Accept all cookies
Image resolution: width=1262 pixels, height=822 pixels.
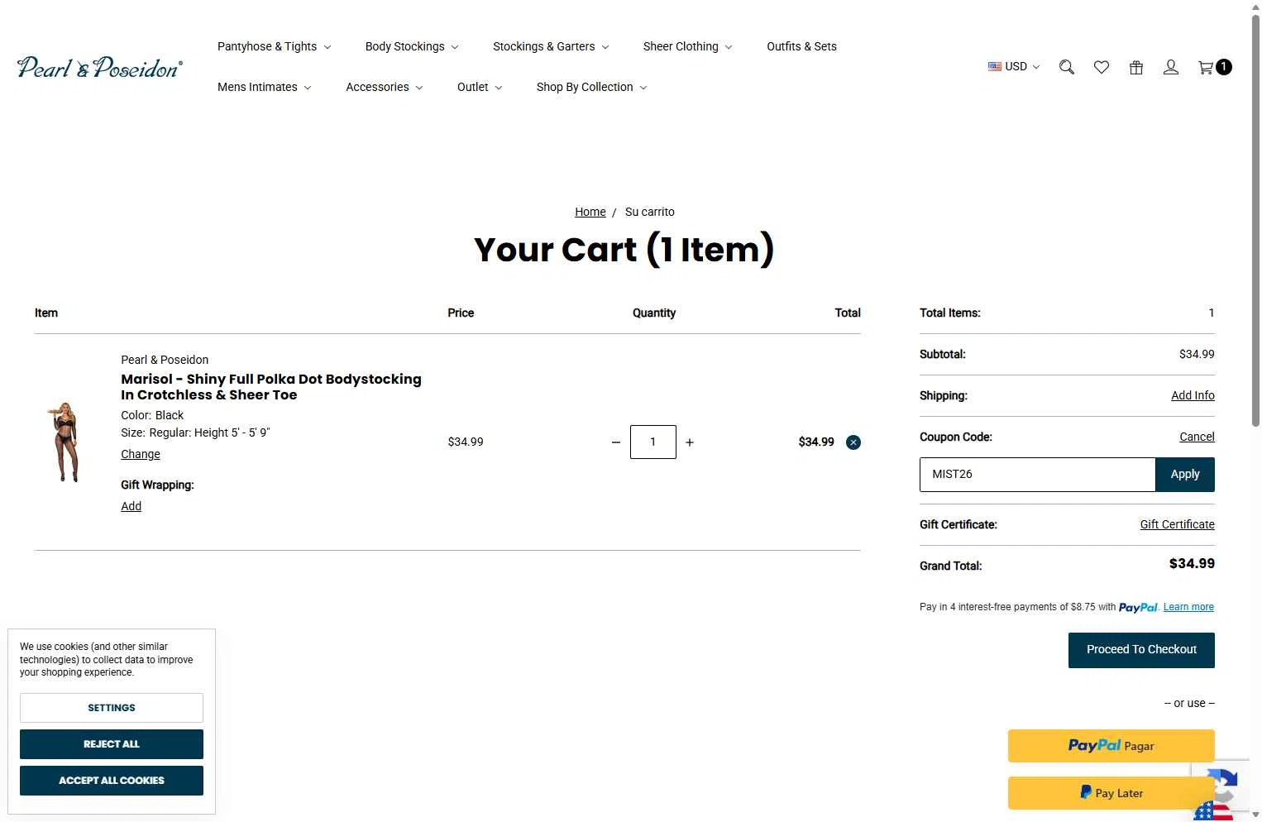click(x=112, y=781)
